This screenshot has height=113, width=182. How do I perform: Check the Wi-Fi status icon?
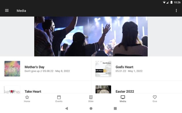[x=164, y=3]
